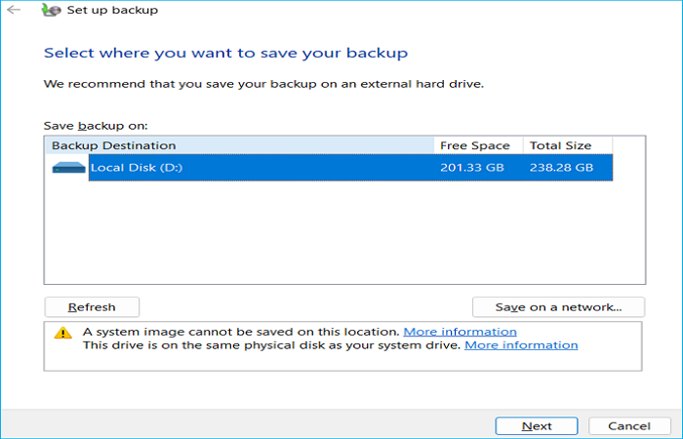
Task: Sort by Free Space column header
Action: tap(479, 145)
